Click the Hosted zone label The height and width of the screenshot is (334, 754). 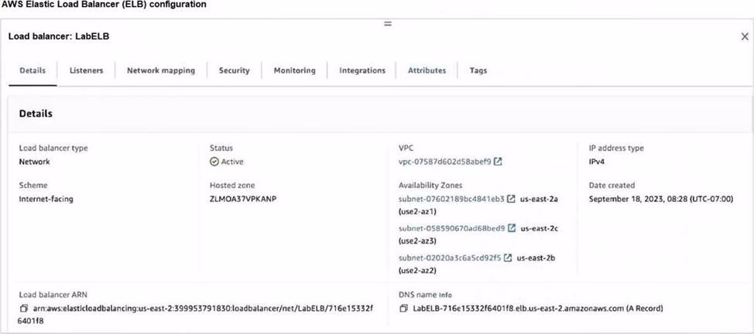[232, 186]
